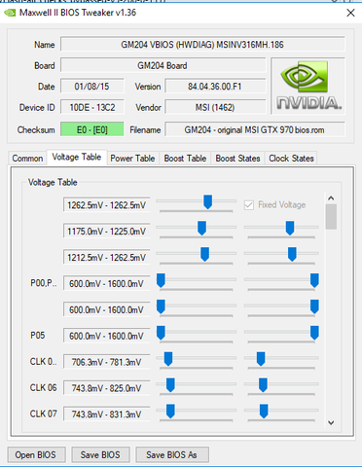This screenshot has height=467, width=362.
Task: Toggle the Fixed Voltage checkbox
Action: click(249, 205)
